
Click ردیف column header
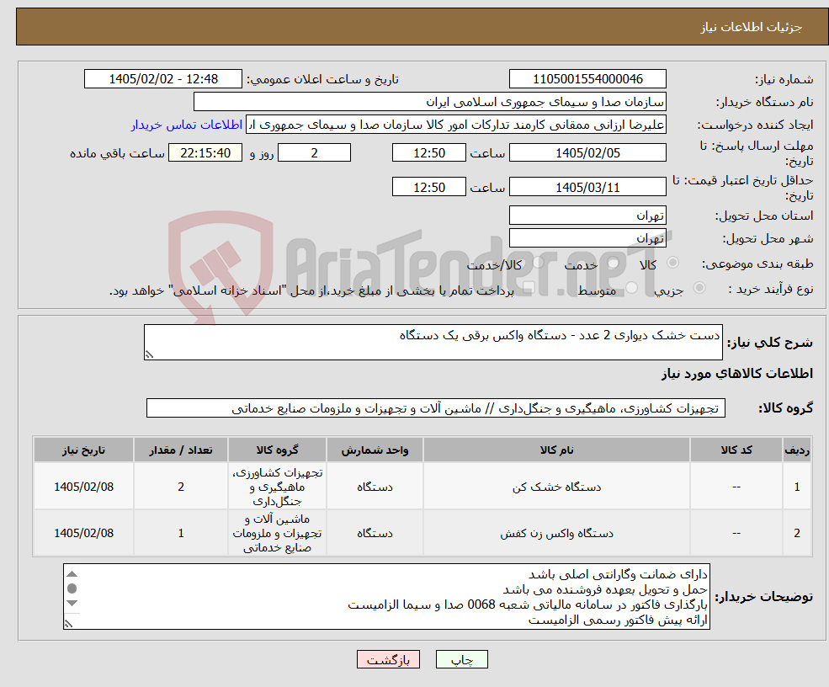(x=797, y=450)
